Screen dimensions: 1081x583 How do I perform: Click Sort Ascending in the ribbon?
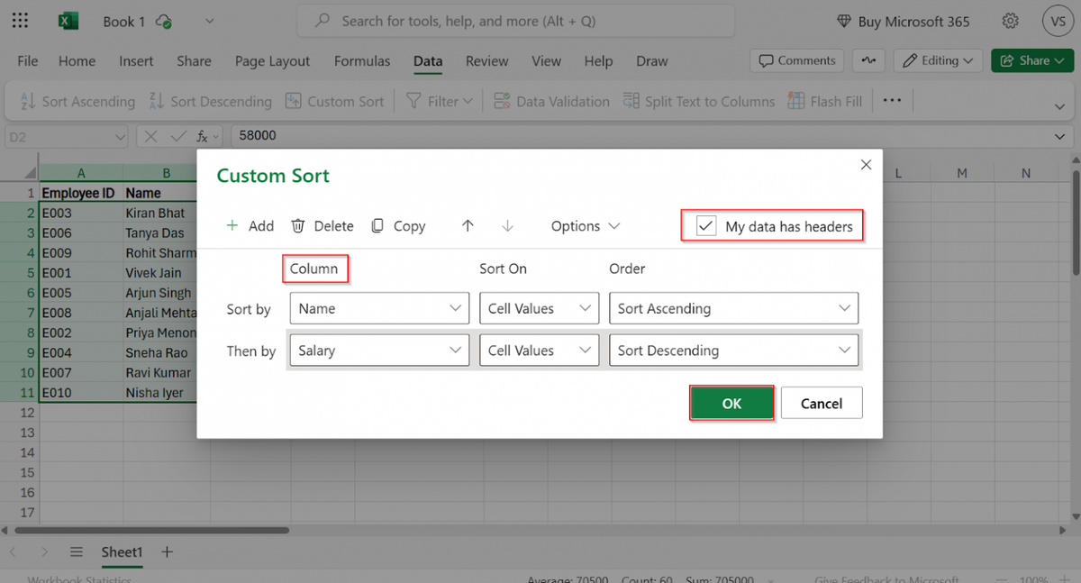point(77,101)
